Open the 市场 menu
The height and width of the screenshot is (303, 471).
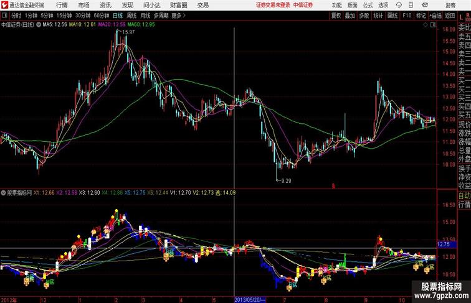pos(84,5)
